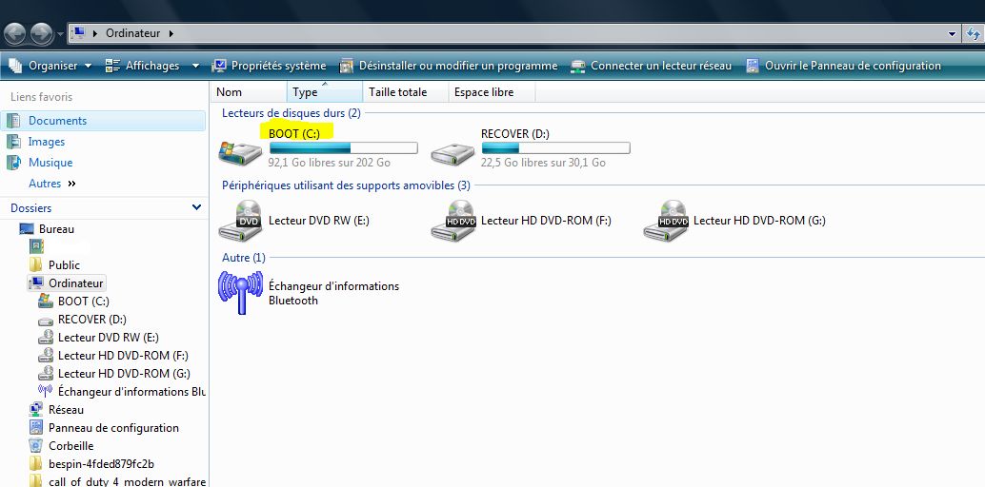The width and height of the screenshot is (985, 487).
Task: Select Lecteur HD DVD-ROM (F:) in tree
Action: (x=123, y=355)
